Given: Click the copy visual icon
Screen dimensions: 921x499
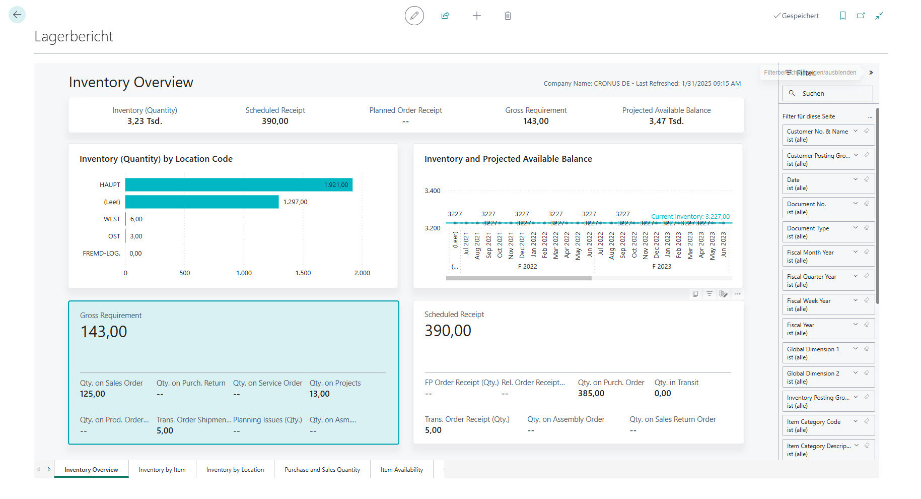Looking at the screenshot, I should click(695, 294).
